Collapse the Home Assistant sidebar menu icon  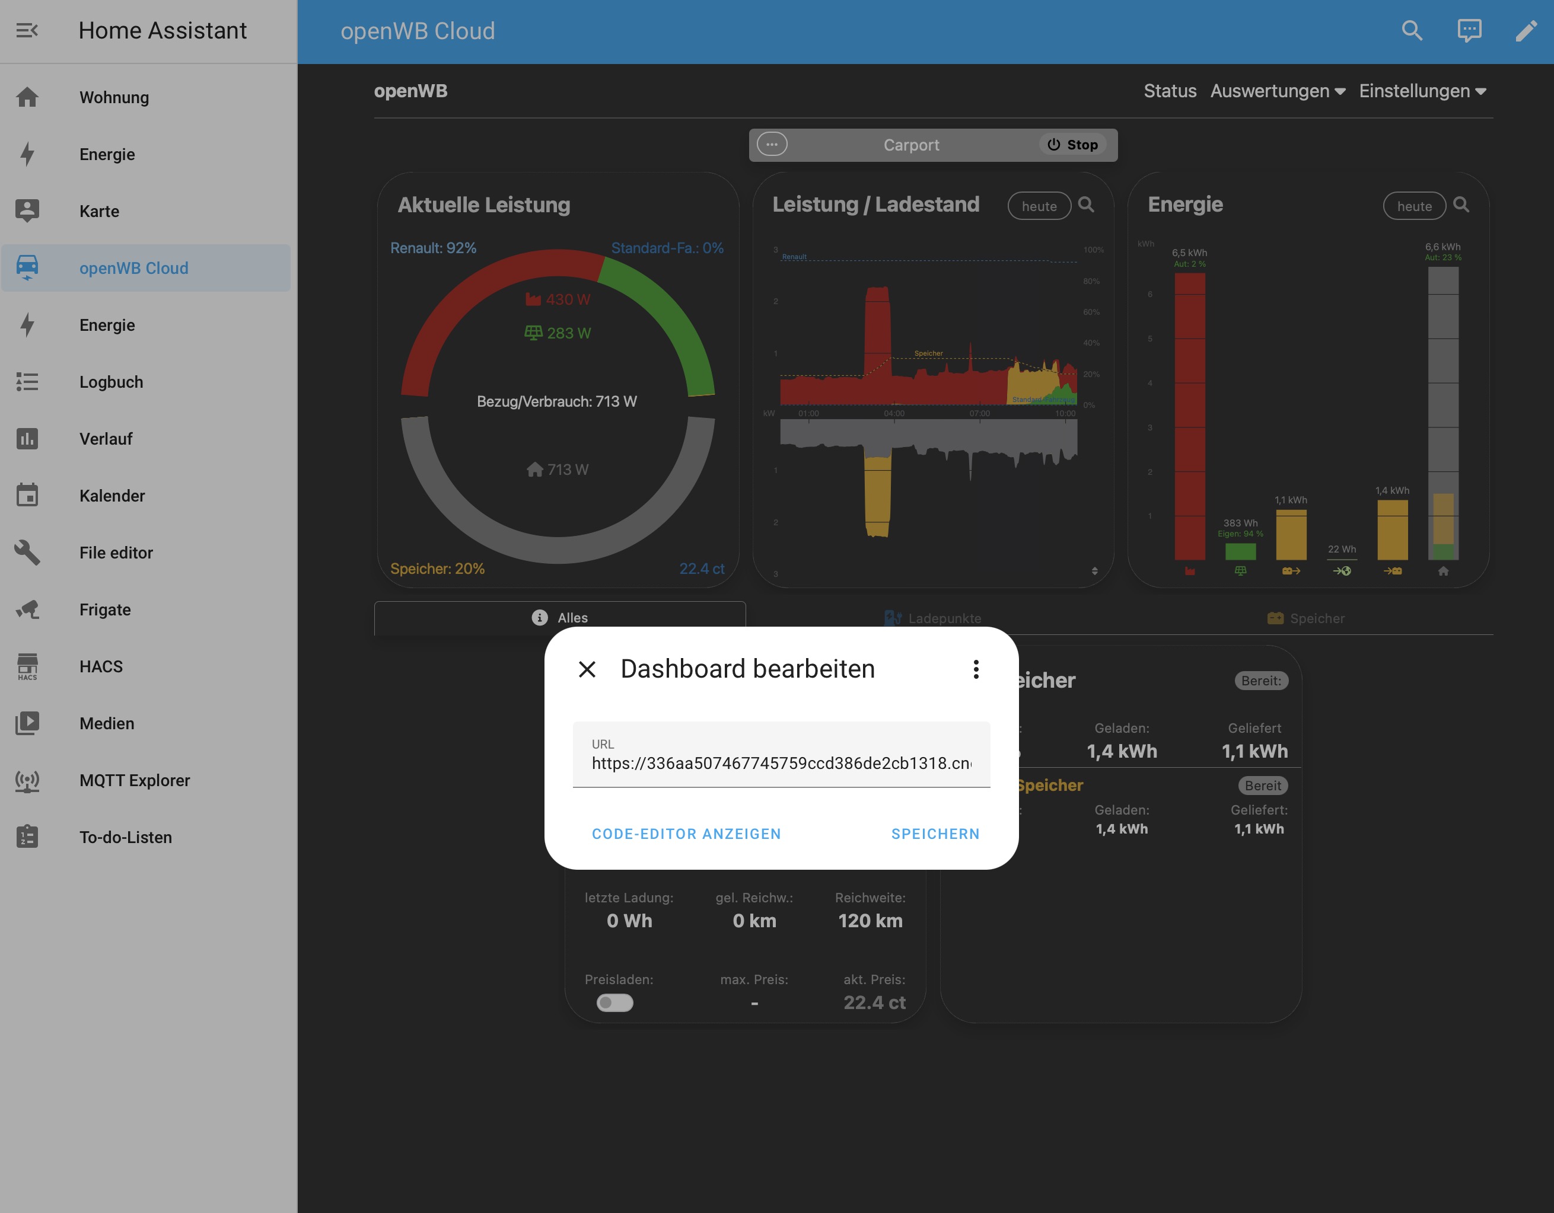click(x=27, y=31)
